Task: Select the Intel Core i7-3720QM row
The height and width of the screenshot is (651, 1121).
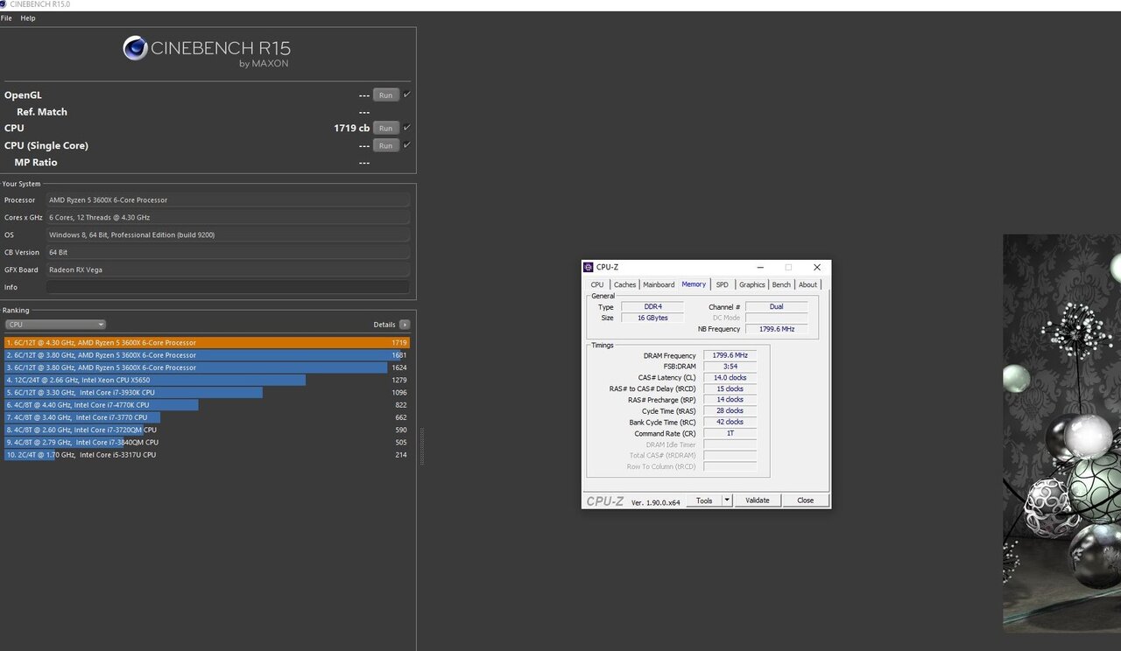Action: pyautogui.click(x=207, y=430)
